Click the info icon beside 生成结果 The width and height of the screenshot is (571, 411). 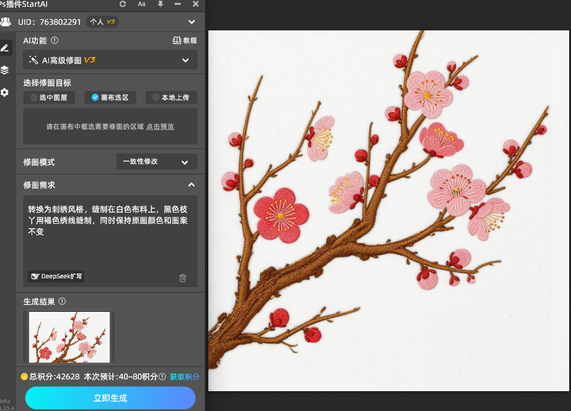[62, 302]
